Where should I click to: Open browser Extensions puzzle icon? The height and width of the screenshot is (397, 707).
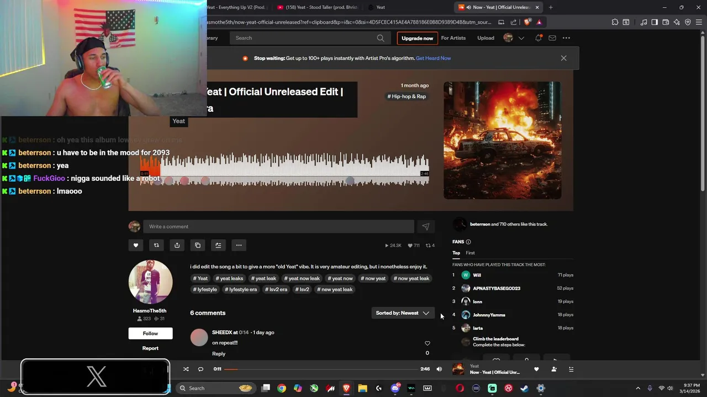pos(615,22)
